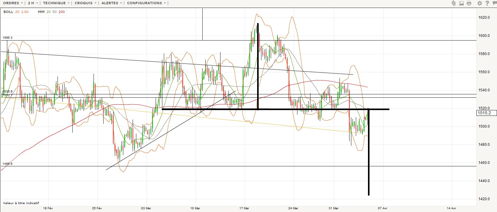Click the 1595.3 horizontal line label
Viewport: 497px width, 212px height.
pos(8,38)
